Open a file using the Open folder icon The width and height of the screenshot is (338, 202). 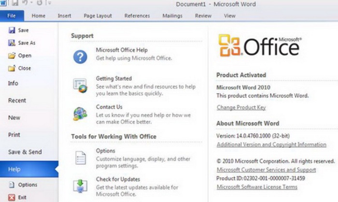pyautogui.click(x=12, y=56)
